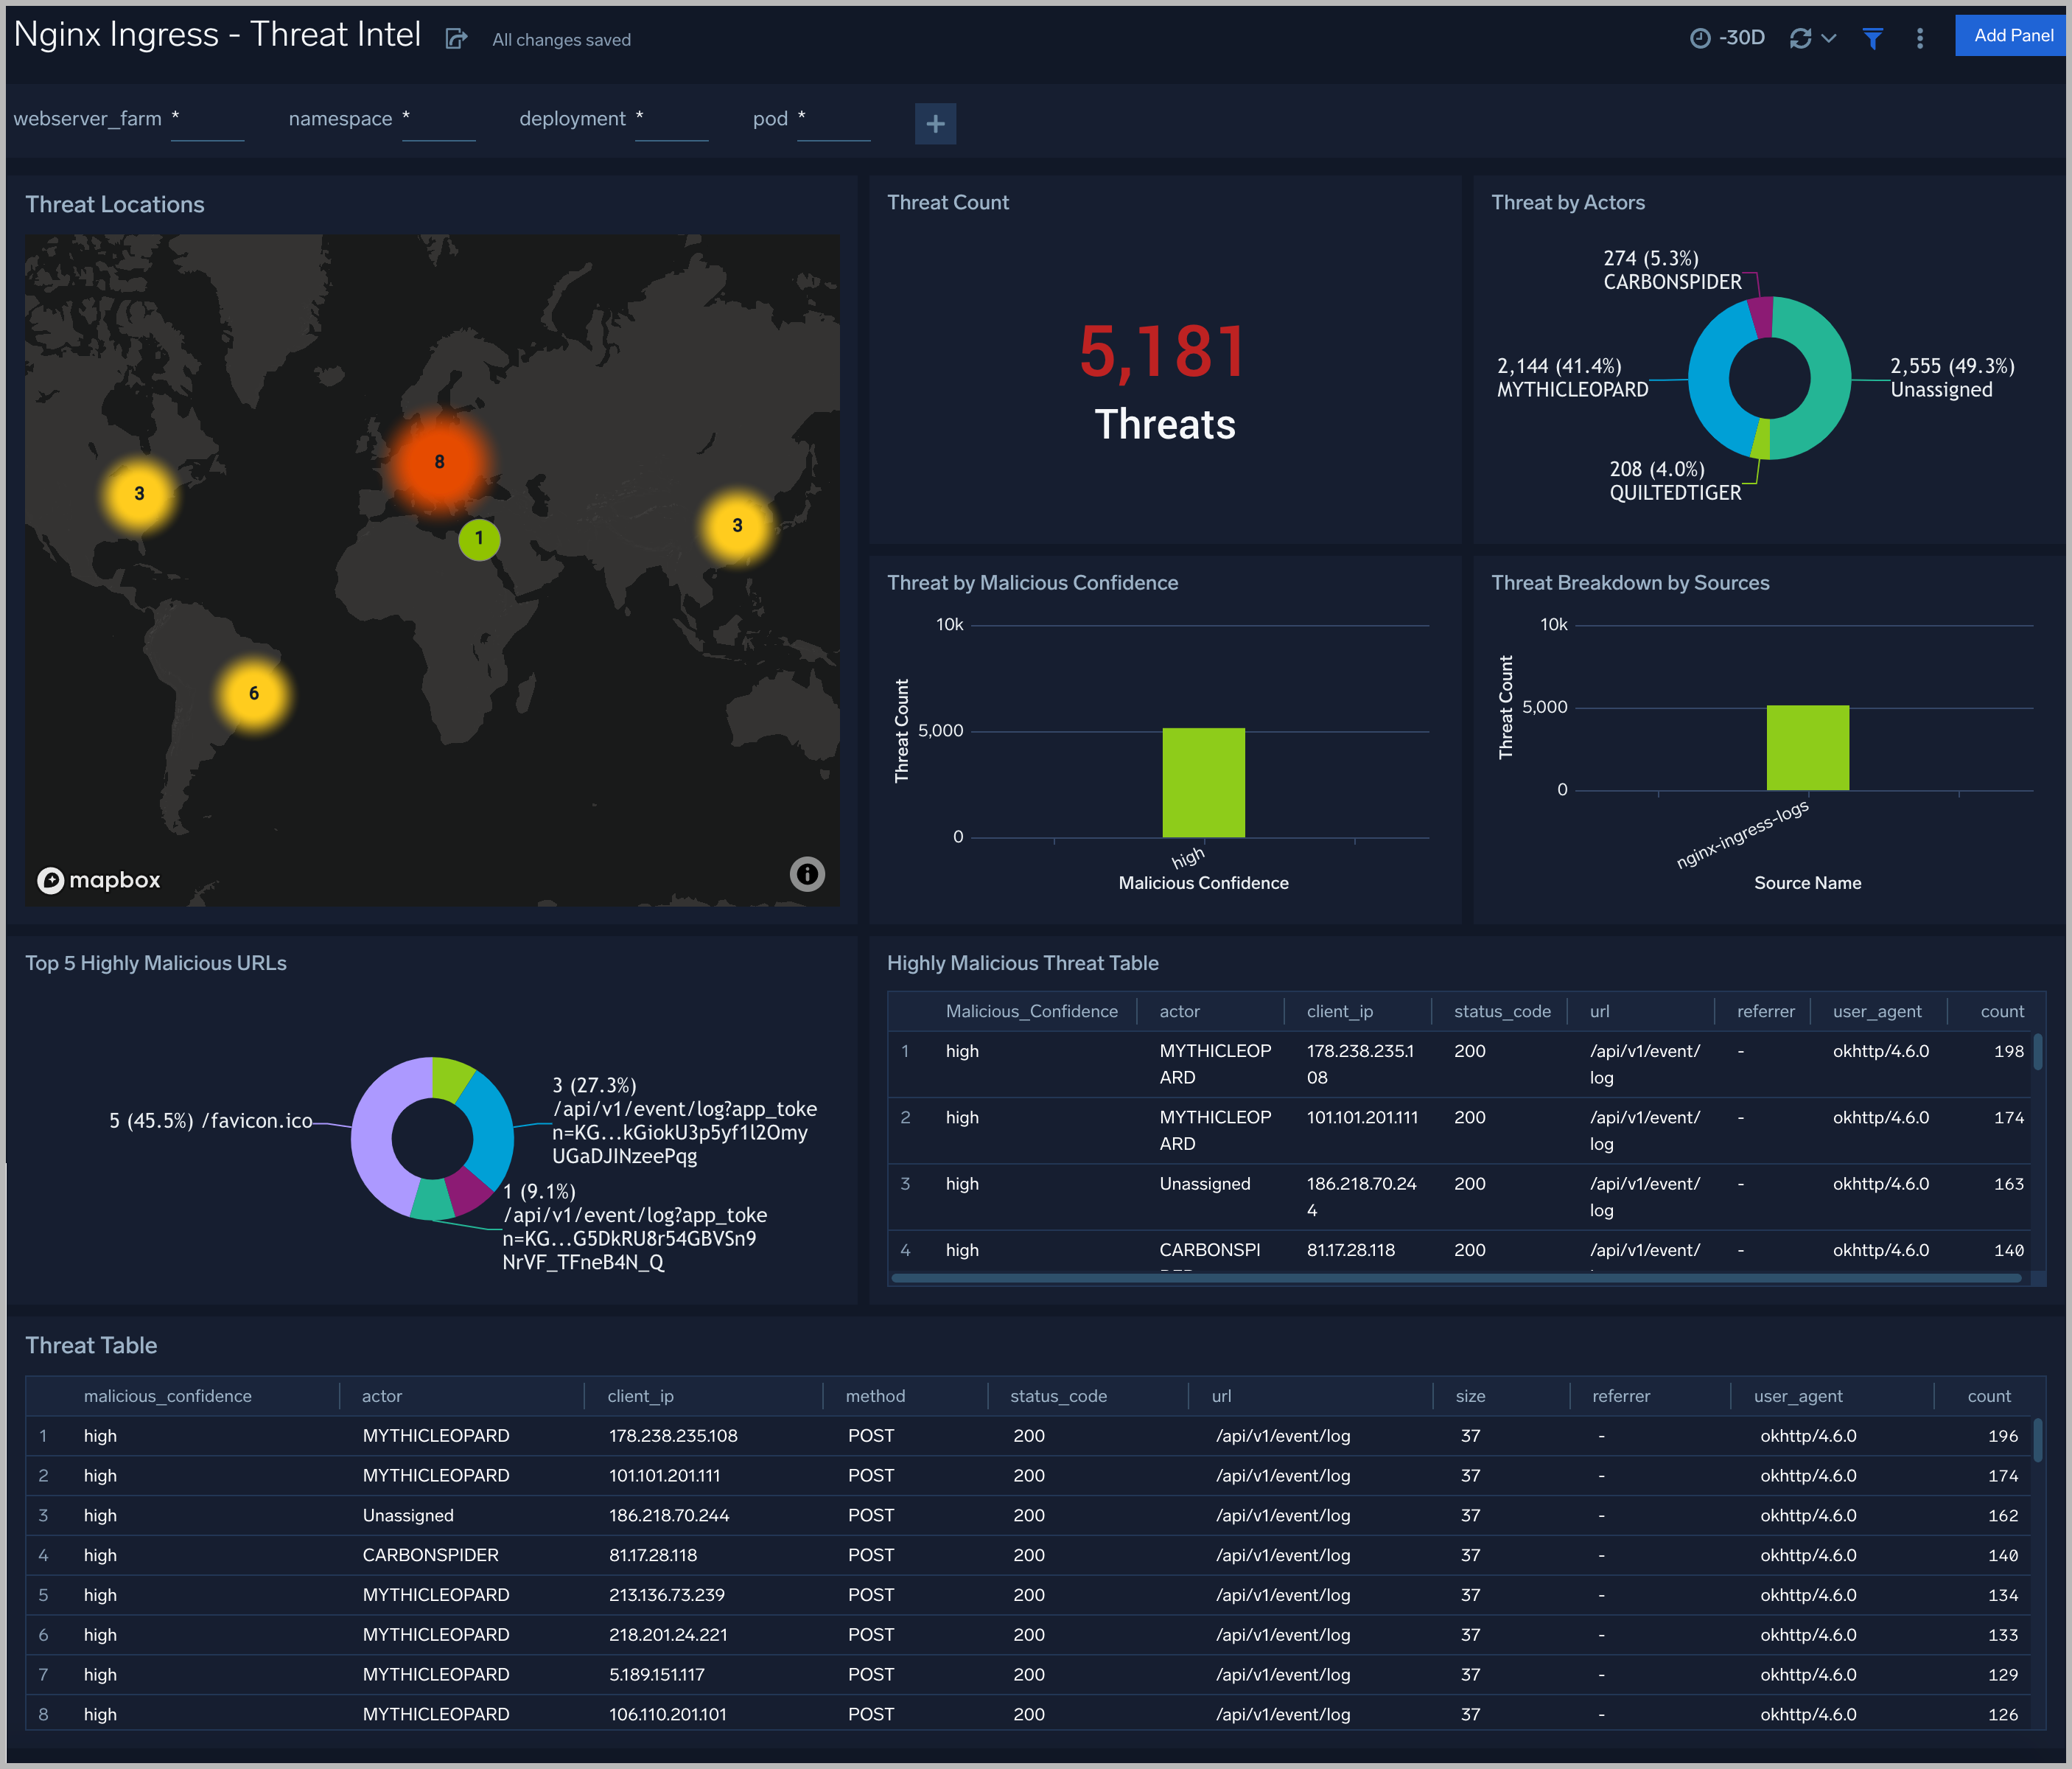Click the blue filter funnel icon
The width and height of the screenshot is (2072, 1769).
point(1872,36)
